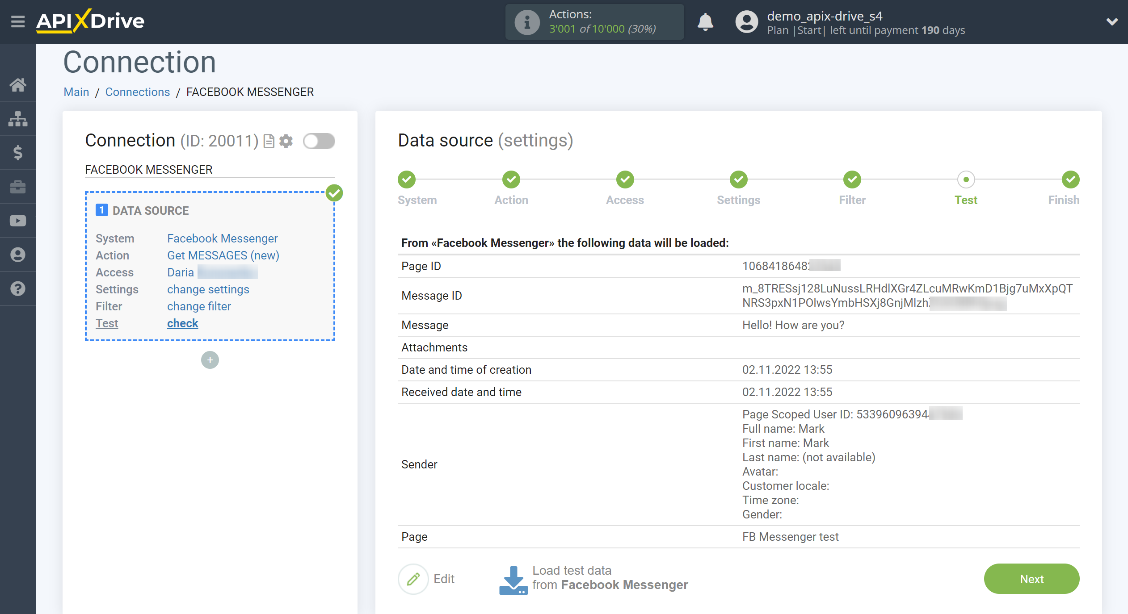Open the notifications bell
The image size is (1128, 614).
point(705,21)
